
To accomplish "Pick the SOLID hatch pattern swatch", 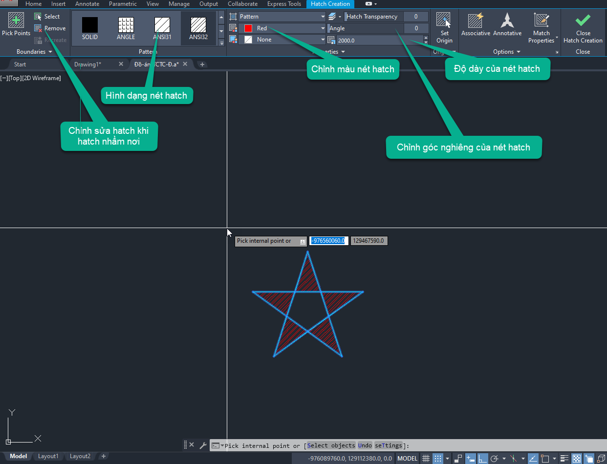I will [90, 28].
